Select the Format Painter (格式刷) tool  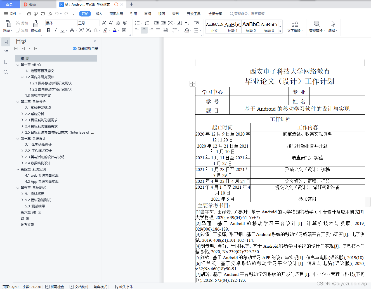[x=36, y=27]
